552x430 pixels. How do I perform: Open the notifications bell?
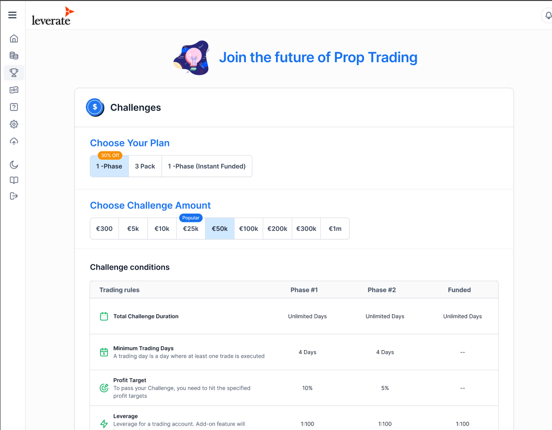pyautogui.click(x=548, y=15)
